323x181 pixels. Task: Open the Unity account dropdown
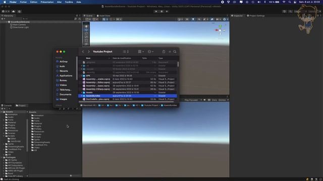tap(6, 12)
